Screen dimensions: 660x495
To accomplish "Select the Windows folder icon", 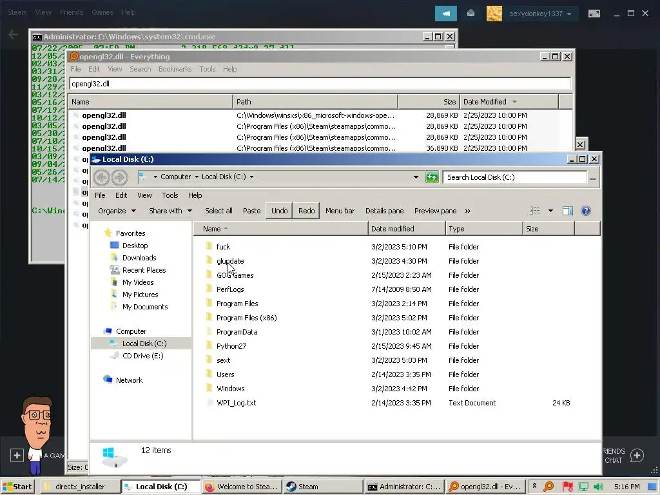I will coord(209,389).
